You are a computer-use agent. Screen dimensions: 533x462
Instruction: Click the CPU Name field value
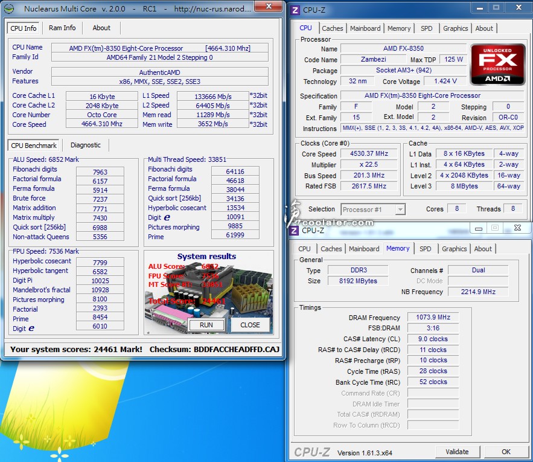[160, 48]
